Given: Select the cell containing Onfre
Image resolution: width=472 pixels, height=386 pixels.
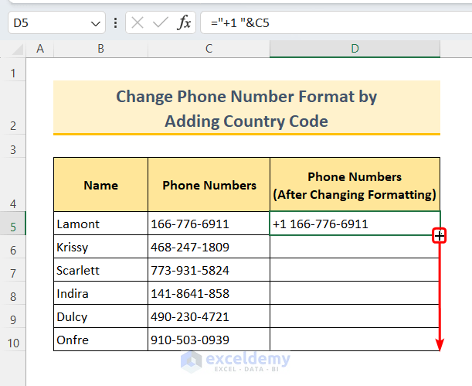Looking at the screenshot, I should click(101, 340).
